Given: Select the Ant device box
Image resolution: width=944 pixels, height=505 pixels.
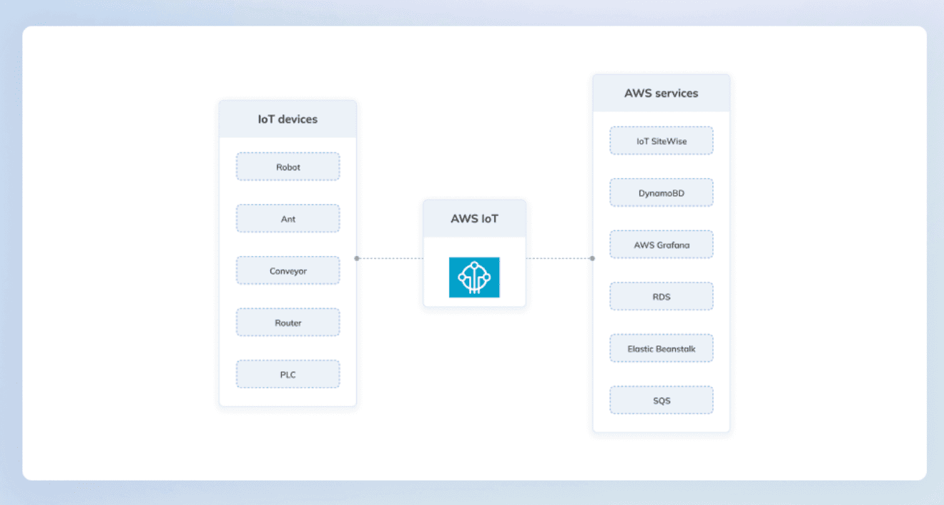Looking at the screenshot, I should pyautogui.click(x=288, y=219).
